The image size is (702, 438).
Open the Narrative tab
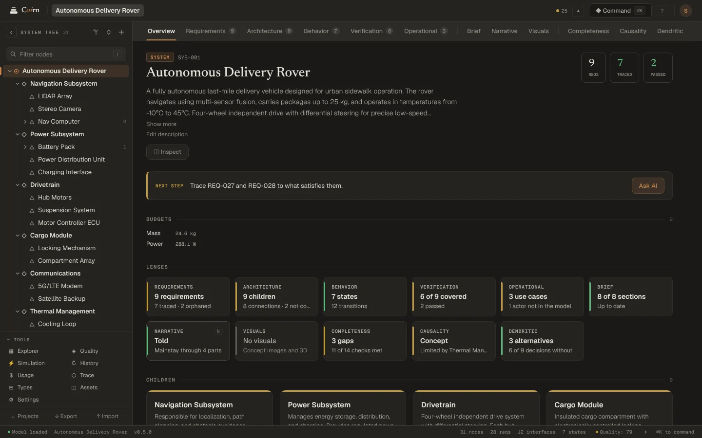point(505,31)
